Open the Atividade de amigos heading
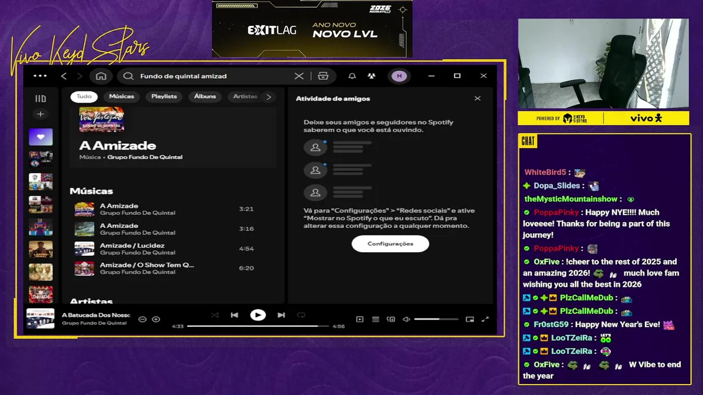Image resolution: width=703 pixels, height=395 pixels. (x=333, y=99)
